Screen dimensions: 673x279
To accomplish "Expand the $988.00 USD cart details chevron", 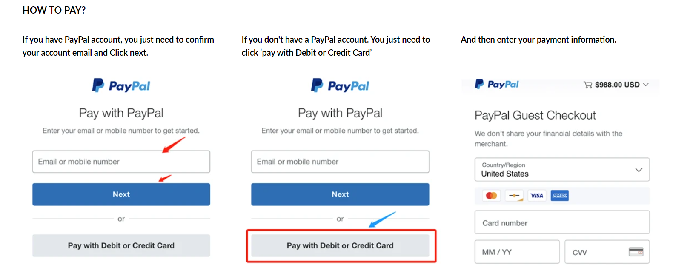I will coord(645,85).
